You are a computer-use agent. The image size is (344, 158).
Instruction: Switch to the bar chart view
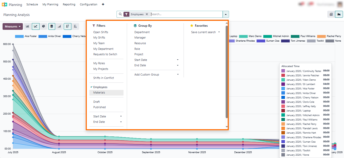tap(27, 26)
